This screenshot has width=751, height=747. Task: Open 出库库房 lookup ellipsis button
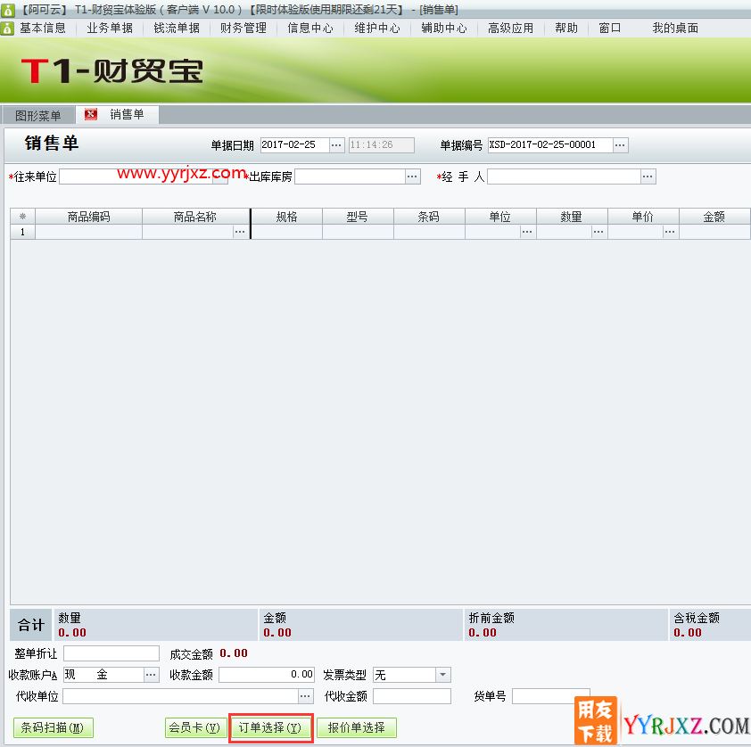(412, 176)
